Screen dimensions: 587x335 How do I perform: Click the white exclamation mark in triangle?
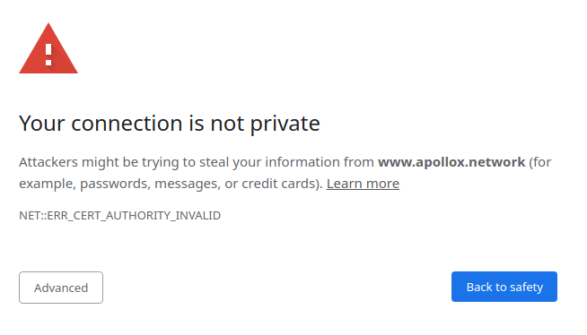(48, 55)
